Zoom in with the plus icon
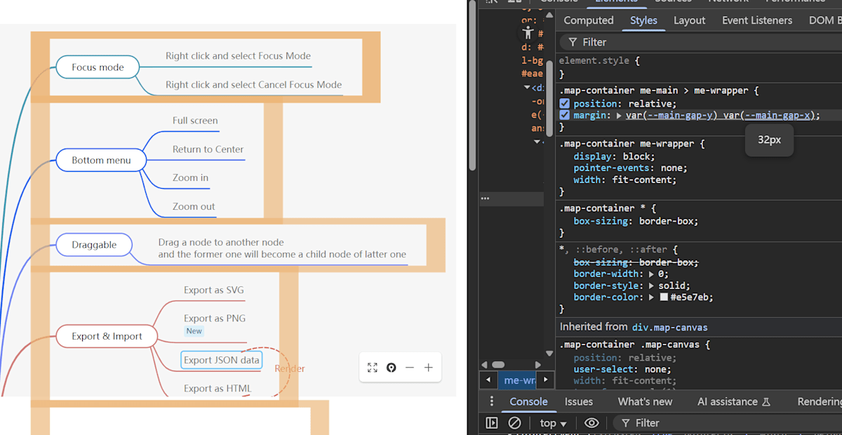842x435 pixels. [x=428, y=368]
